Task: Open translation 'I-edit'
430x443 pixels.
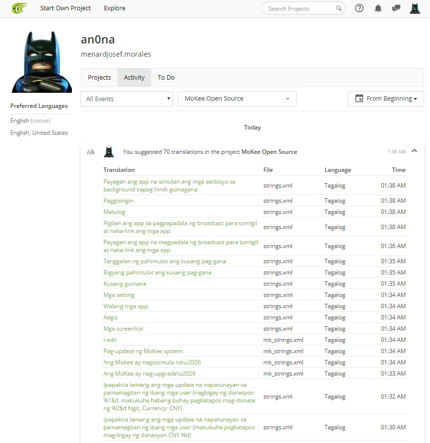Action: coord(110,340)
